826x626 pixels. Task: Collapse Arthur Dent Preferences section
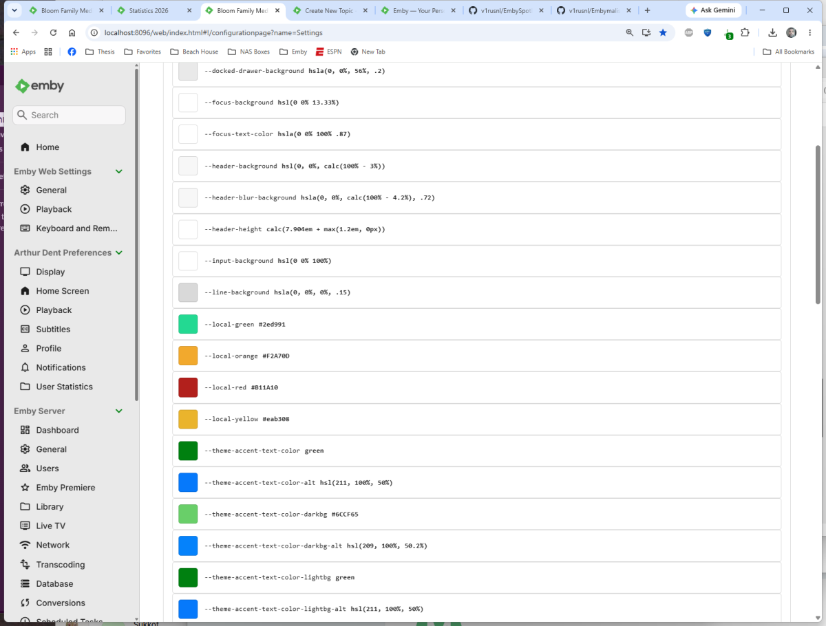[x=119, y=252]
